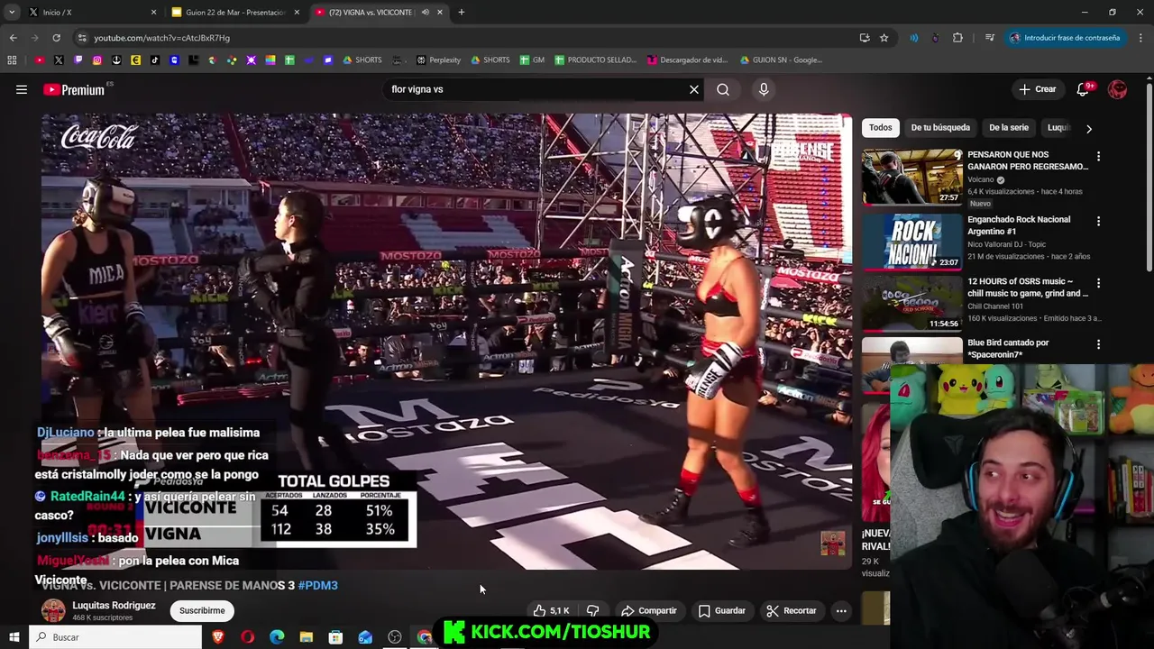Open the GUION SN - Google... bookmark

point(781,60)
